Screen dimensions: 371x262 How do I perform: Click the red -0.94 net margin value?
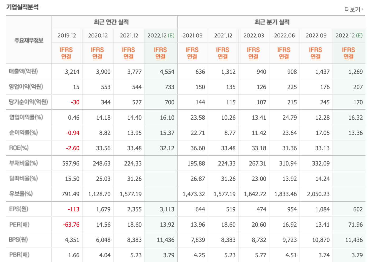point(73,133)
